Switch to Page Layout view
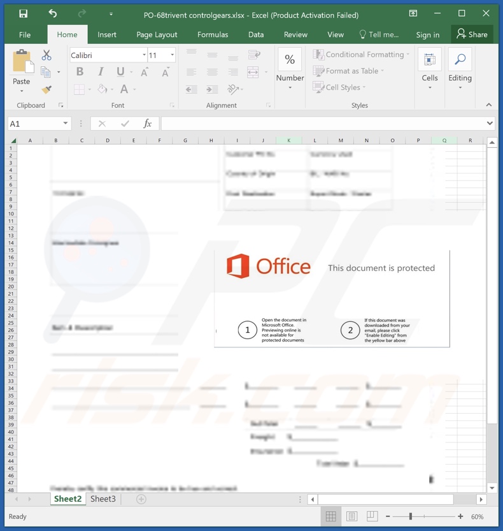 point(351,516)
